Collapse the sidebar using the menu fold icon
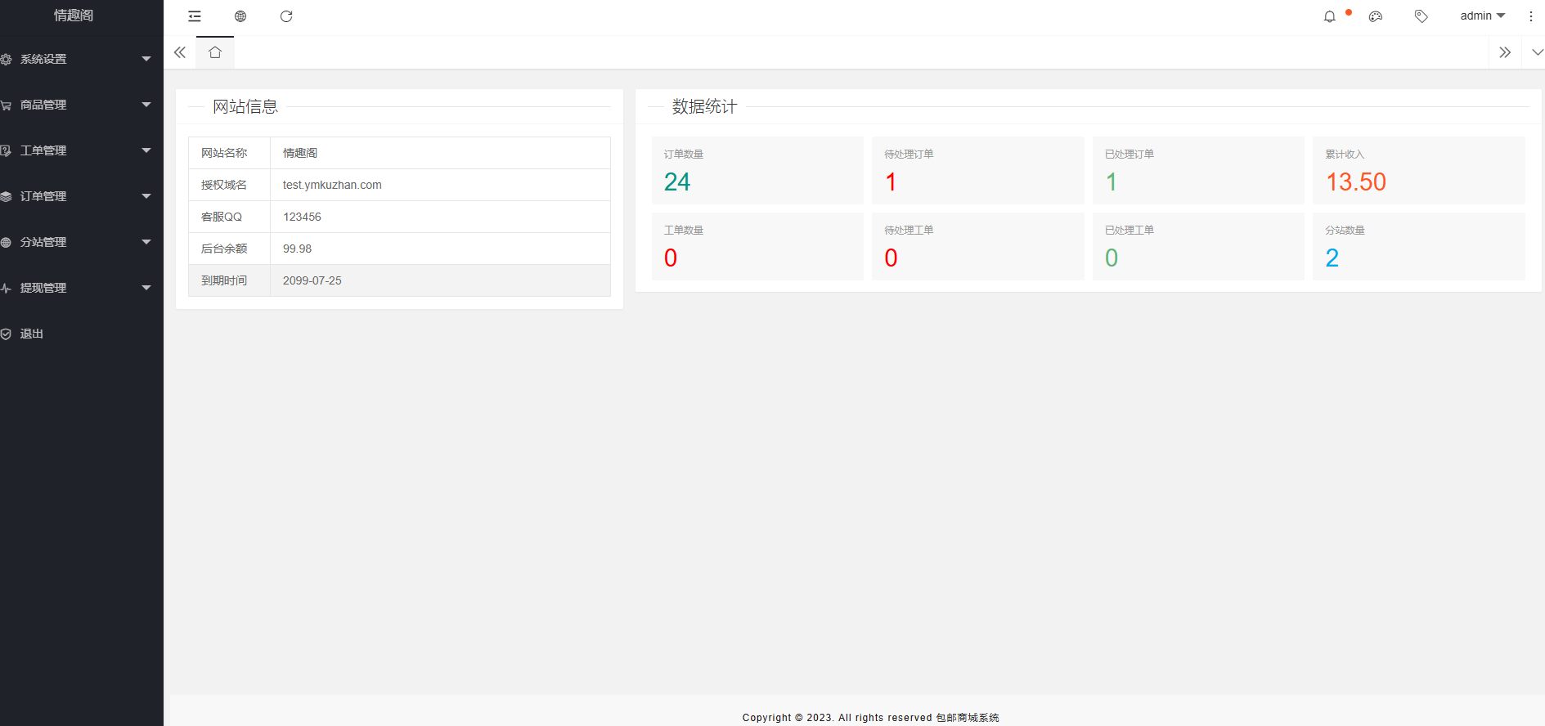 click(x=195, y=16)
